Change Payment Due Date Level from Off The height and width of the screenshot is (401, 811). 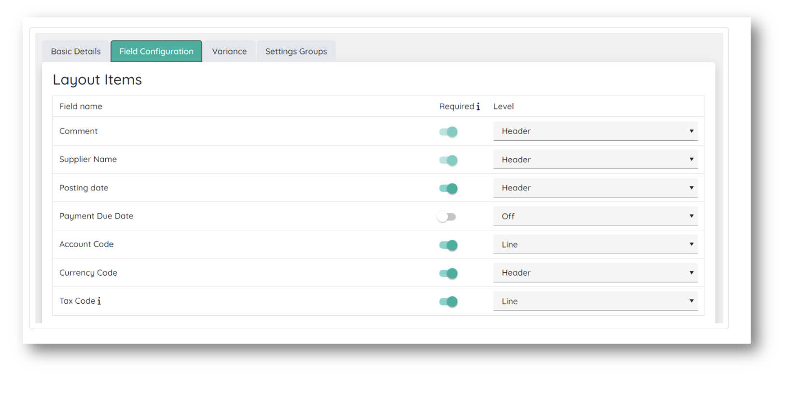point(595,216)
